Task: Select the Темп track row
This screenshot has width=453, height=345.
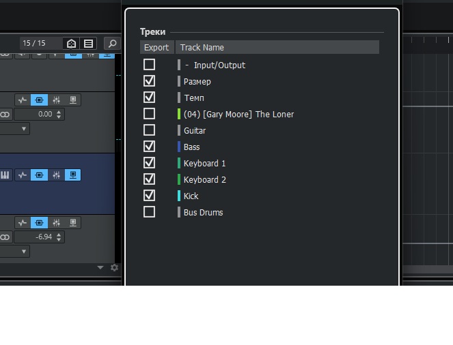Action: [194, 98]
